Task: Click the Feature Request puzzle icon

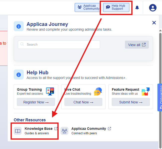Action: (x=145, y=91)
